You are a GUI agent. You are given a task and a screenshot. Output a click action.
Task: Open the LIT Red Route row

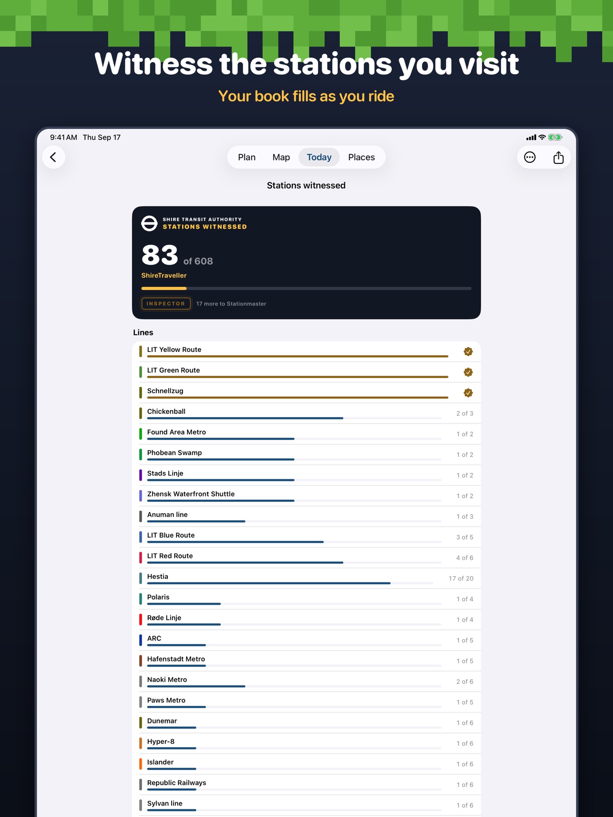(x=306, y=558)
